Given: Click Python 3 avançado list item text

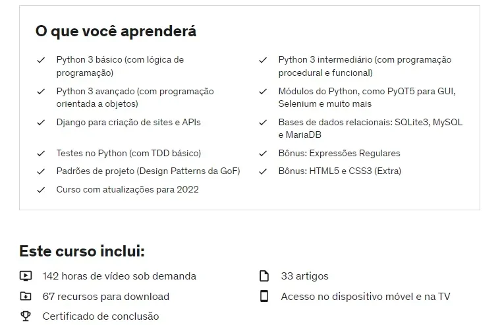Looking at the screenshot, I should [x=135, y=98].
